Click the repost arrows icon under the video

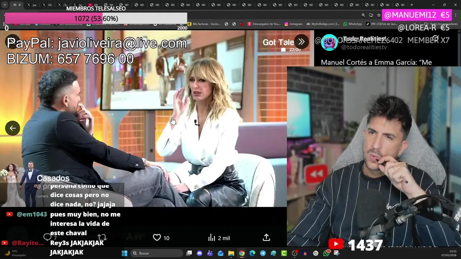(x=102, y=237)
